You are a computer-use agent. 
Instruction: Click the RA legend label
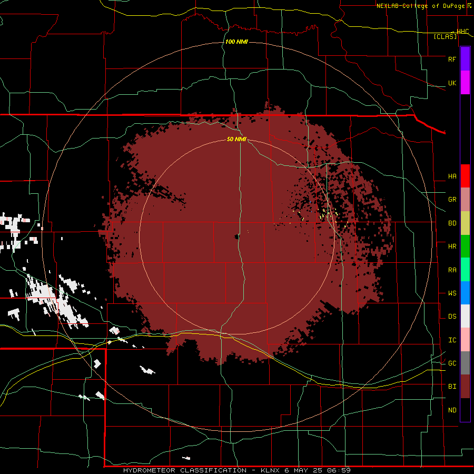[452, 270]
